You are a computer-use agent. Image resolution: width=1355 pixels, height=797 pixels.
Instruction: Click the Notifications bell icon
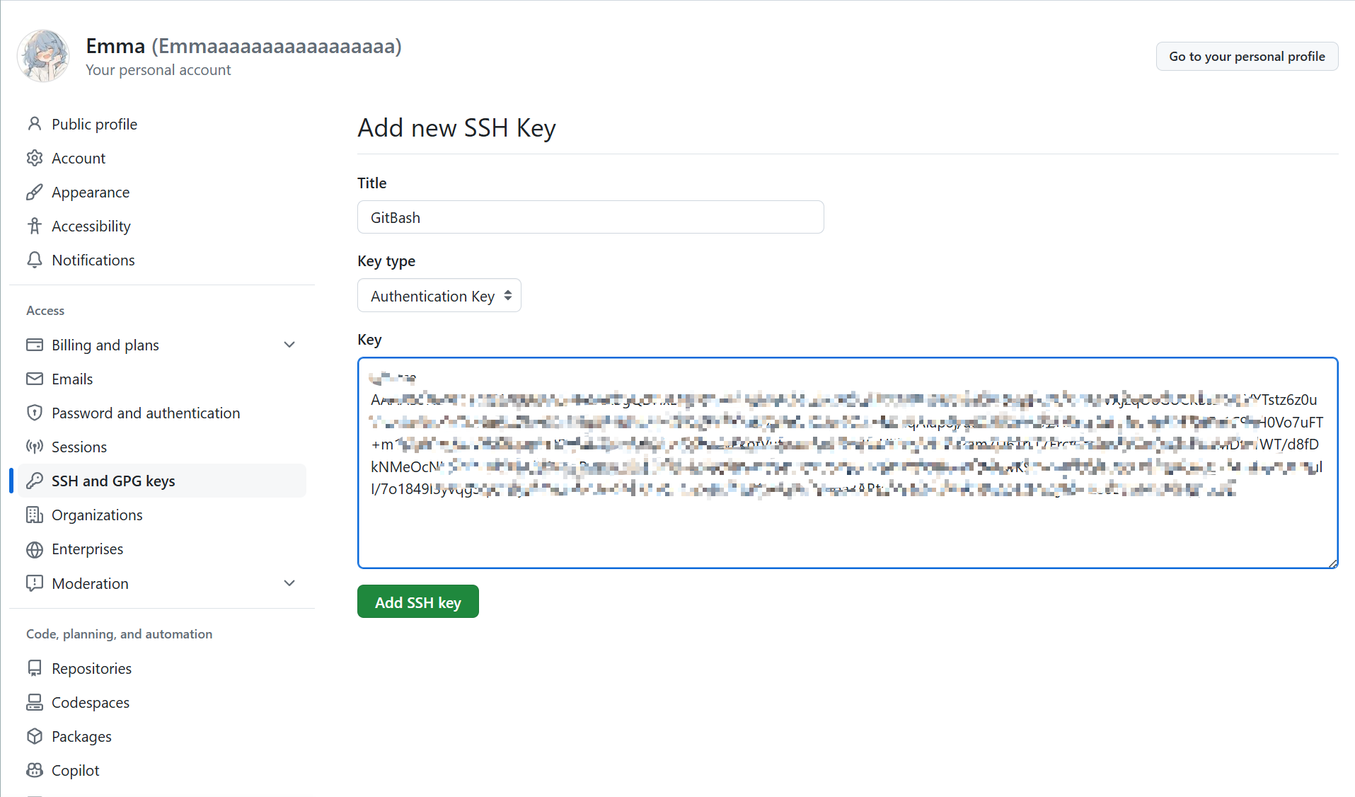point(34,260)
